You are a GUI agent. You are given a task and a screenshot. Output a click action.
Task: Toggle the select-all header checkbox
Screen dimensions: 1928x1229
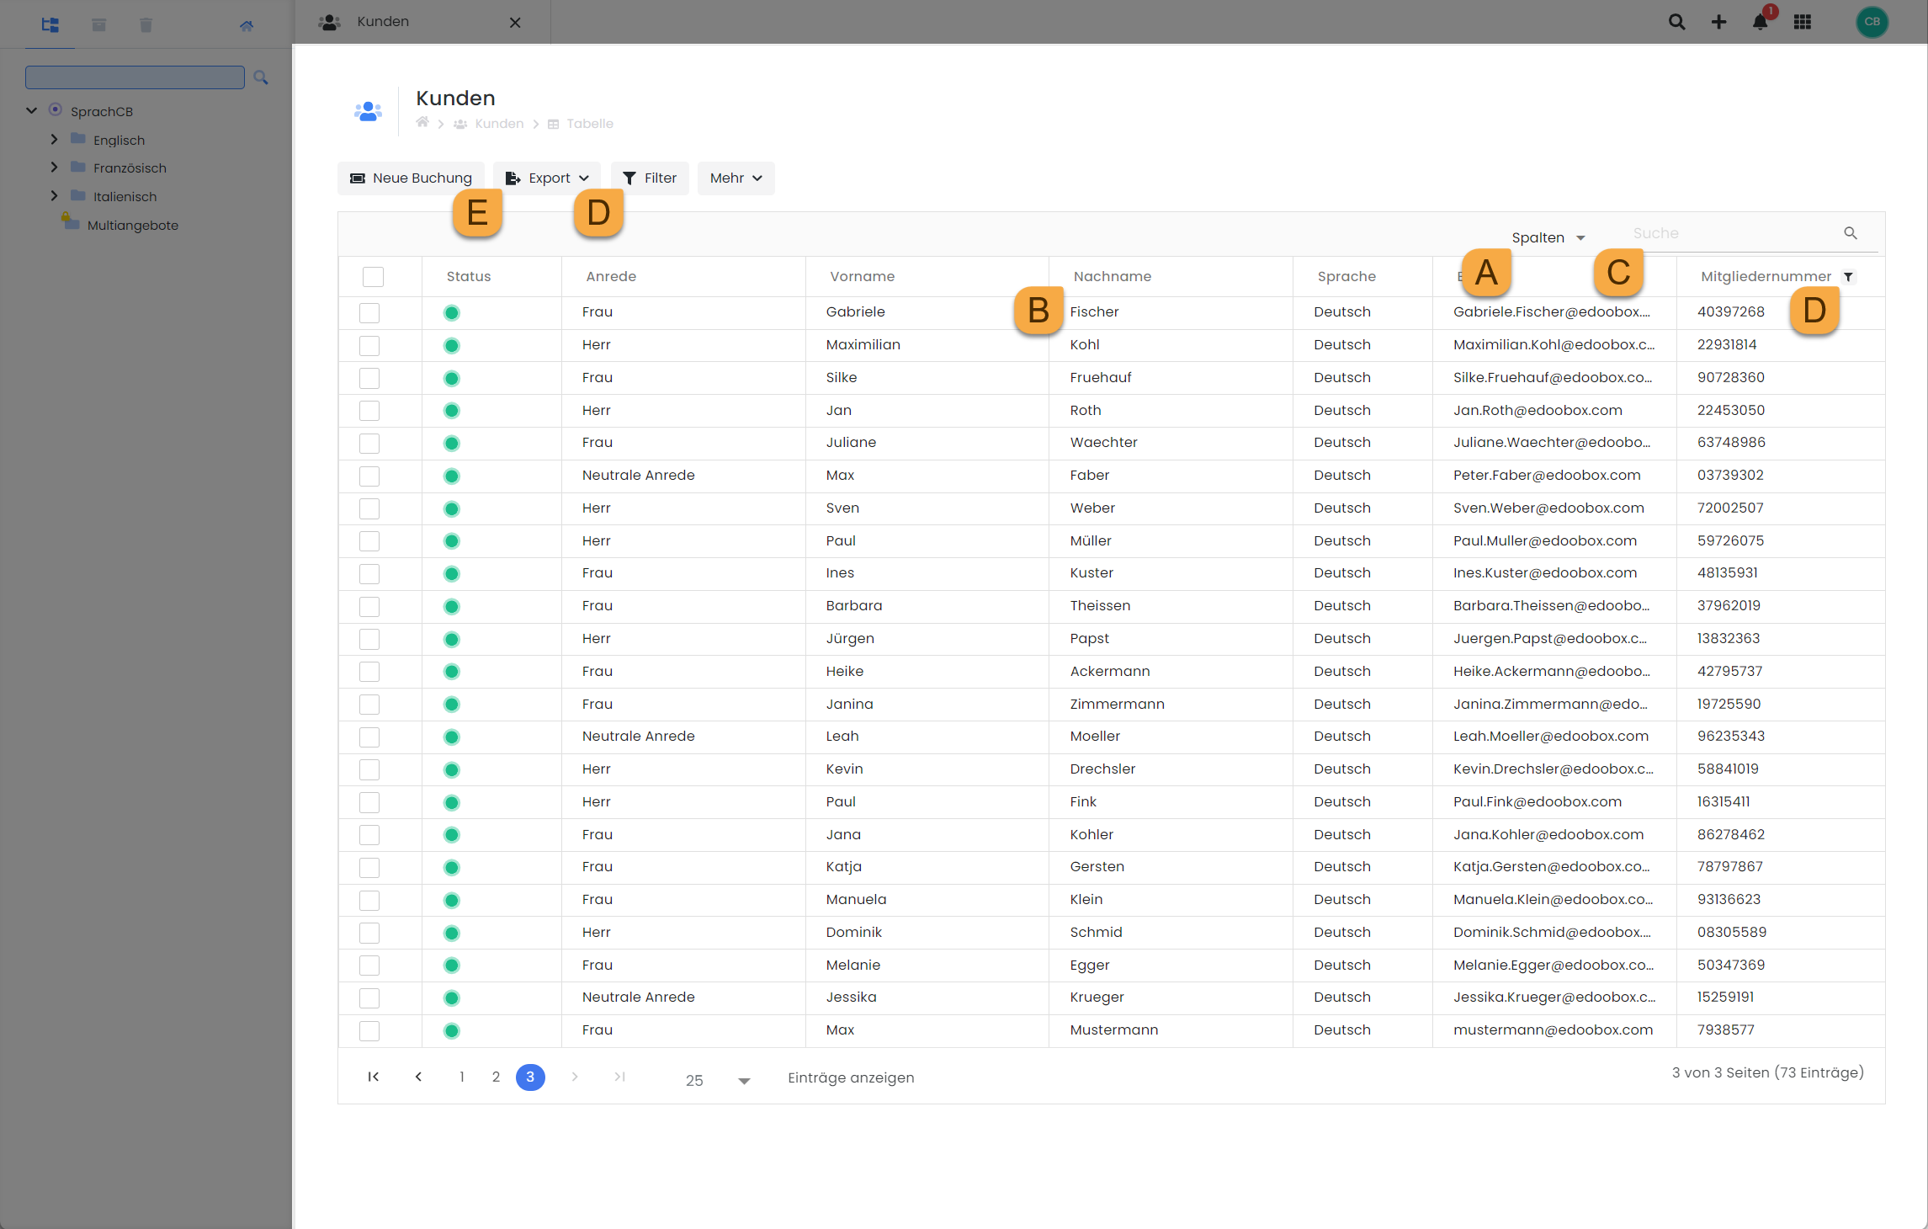point(373,277)
